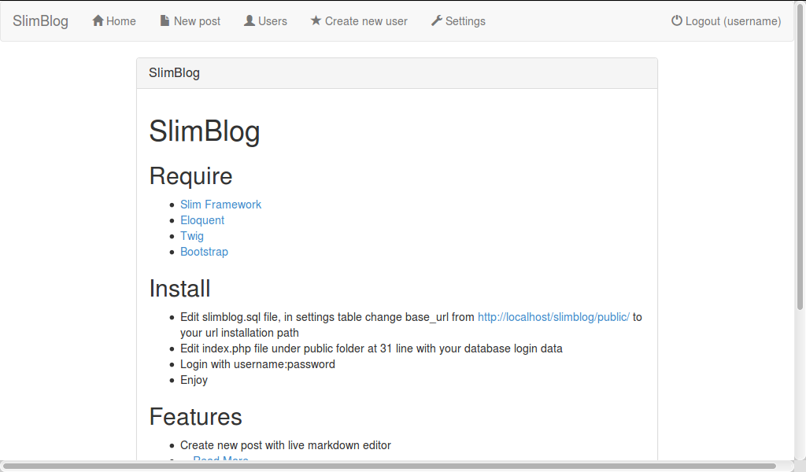806x472 pixels.
Task: Open the Settings page
Action: (x=458, y=21)
